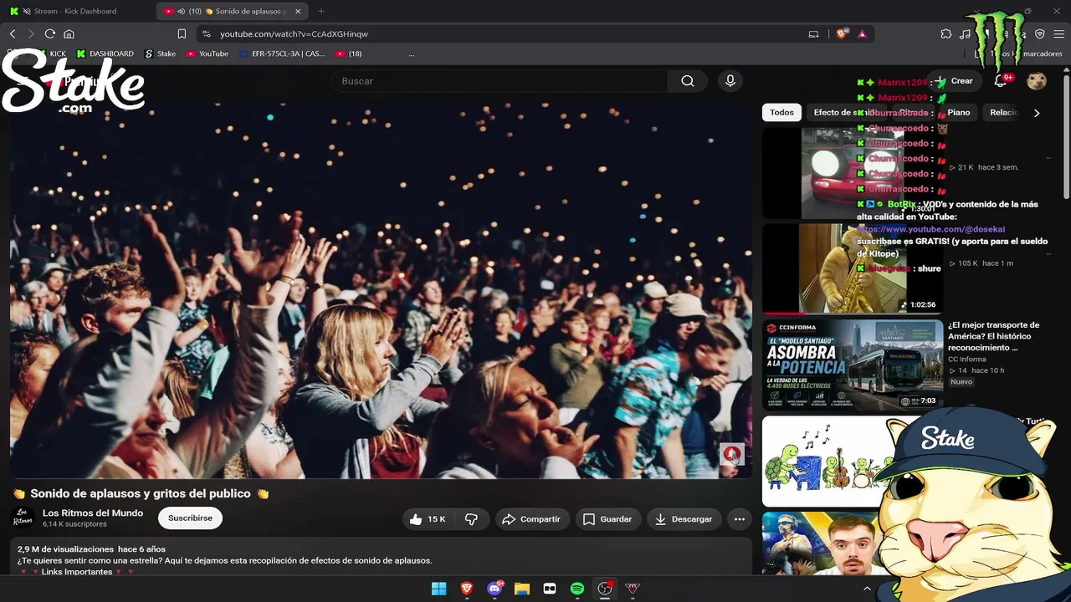The height and width of the screenshot is (602, 1071).
Task: Open the CC Informa Asombra a la Potencia thumbnail
Action: point(852,365)
